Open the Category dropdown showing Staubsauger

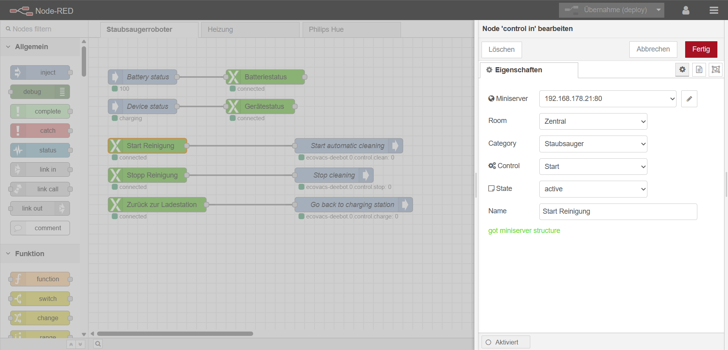[593, 144]
